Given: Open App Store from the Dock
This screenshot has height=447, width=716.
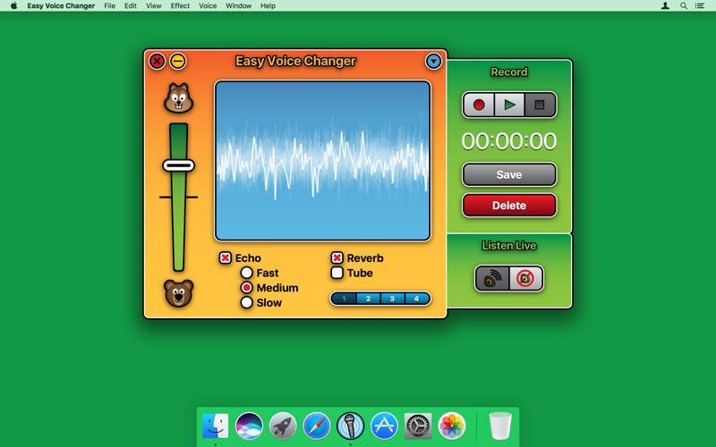Looking at the screenshot, I should pos(384,426).
